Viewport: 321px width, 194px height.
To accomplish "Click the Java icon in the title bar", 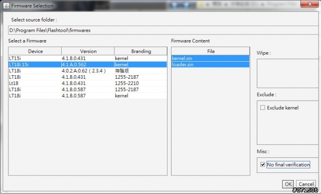I will click(6, 6).
